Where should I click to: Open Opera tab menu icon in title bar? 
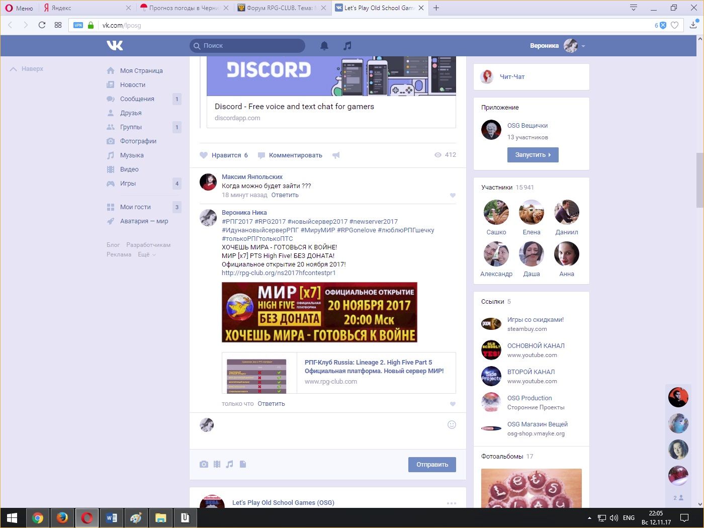point(634,8)
